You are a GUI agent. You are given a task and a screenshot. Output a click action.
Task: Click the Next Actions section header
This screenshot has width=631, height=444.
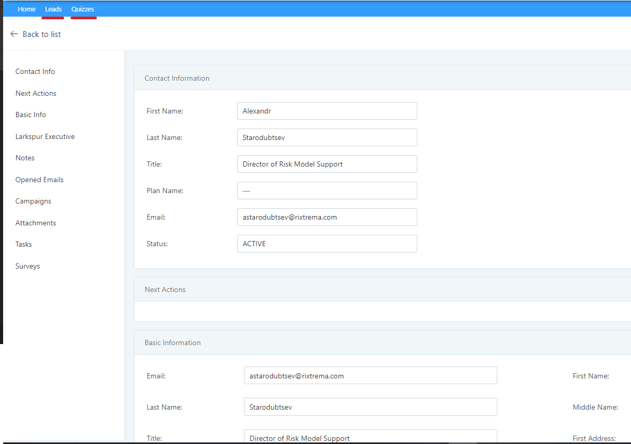(x=165, y=289)
